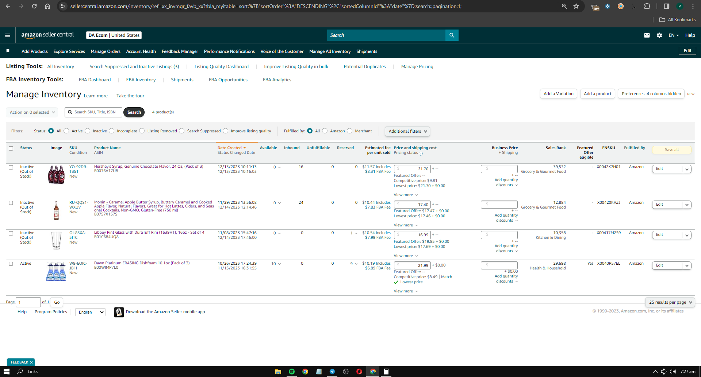Select the Dawn Platinum Dishfoam row checkbox
Image resolution: width=701 pixels, height=377 pixels.
coord(11,264)
